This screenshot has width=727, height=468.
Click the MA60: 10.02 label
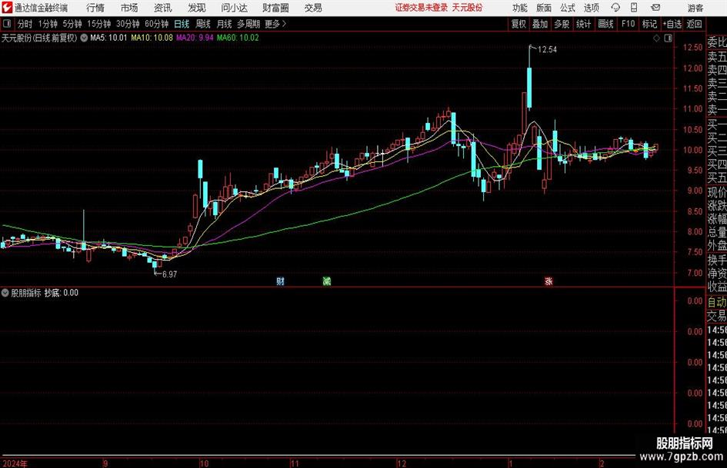coord(238,38)
